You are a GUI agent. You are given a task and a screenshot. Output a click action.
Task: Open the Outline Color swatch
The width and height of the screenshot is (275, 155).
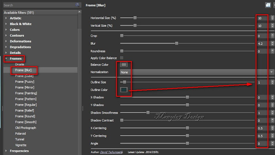coord(124,90)
